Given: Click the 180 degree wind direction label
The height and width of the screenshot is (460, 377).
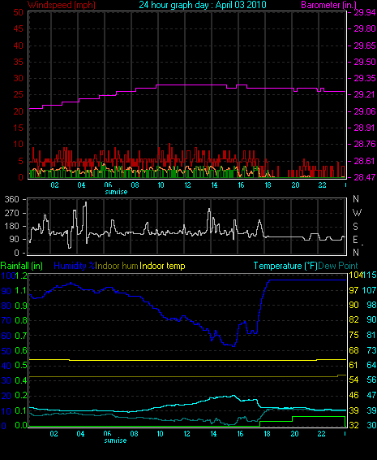Looking at the screenshot, I should tap(11, 227).
